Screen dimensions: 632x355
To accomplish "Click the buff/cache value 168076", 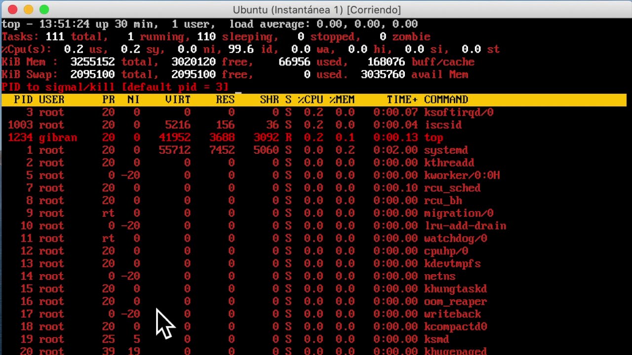I will (x=386, y=62).
